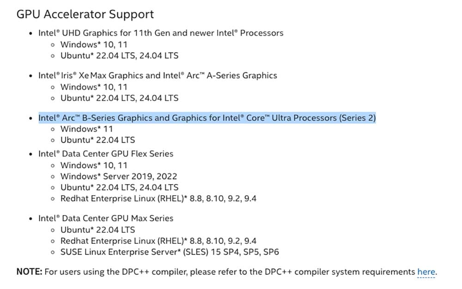Click the RHEL line under GPU Flex Series
The height and width of the screenshot is (289, 462).
click(158, 199)
